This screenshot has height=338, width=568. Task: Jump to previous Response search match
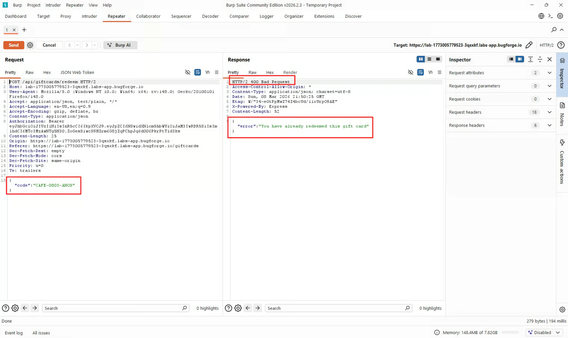[x=248, y=308]
